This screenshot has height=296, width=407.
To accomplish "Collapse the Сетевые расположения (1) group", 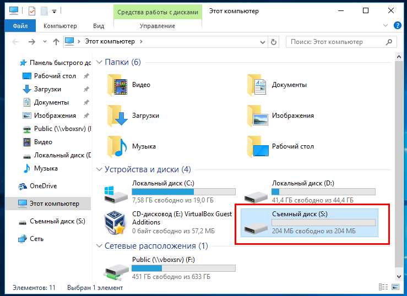I will (x=99, y=246).
